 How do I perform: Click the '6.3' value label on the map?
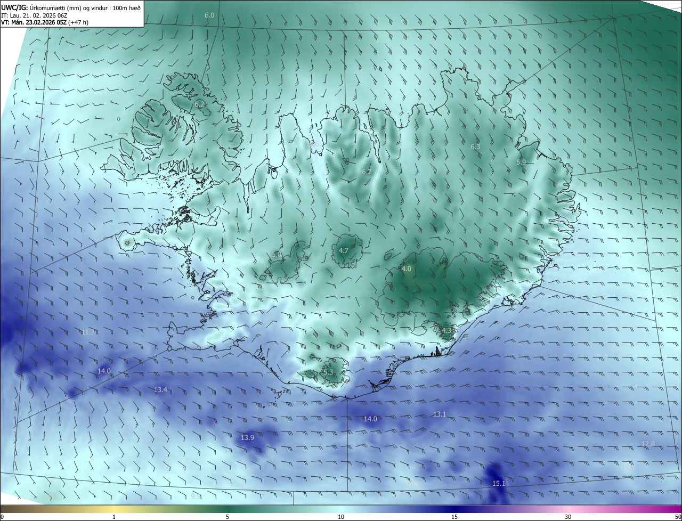point(475,146)
